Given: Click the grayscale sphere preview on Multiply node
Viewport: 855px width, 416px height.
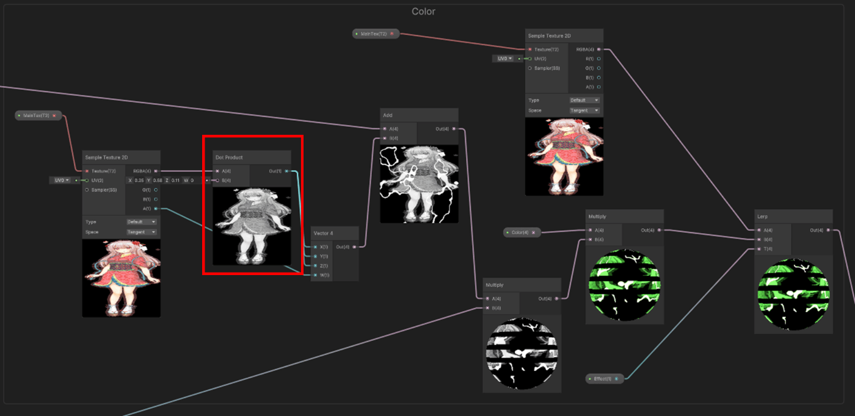Looking at the screenshot, I should pyautogui.click(x=522, y=354).
